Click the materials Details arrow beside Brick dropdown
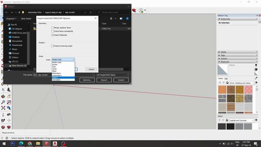This screenshot has width=261, height=147. click(x=257, y=82)
